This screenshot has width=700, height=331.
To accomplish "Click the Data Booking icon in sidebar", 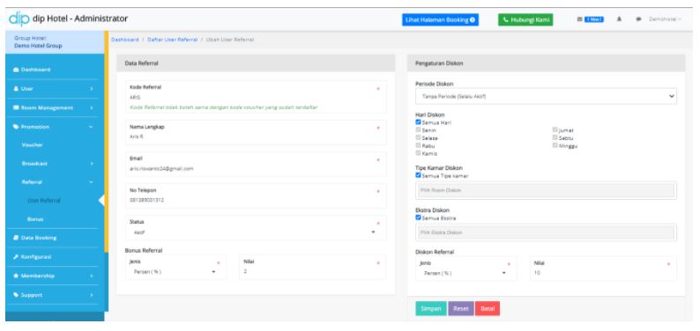I will (16, 238).
